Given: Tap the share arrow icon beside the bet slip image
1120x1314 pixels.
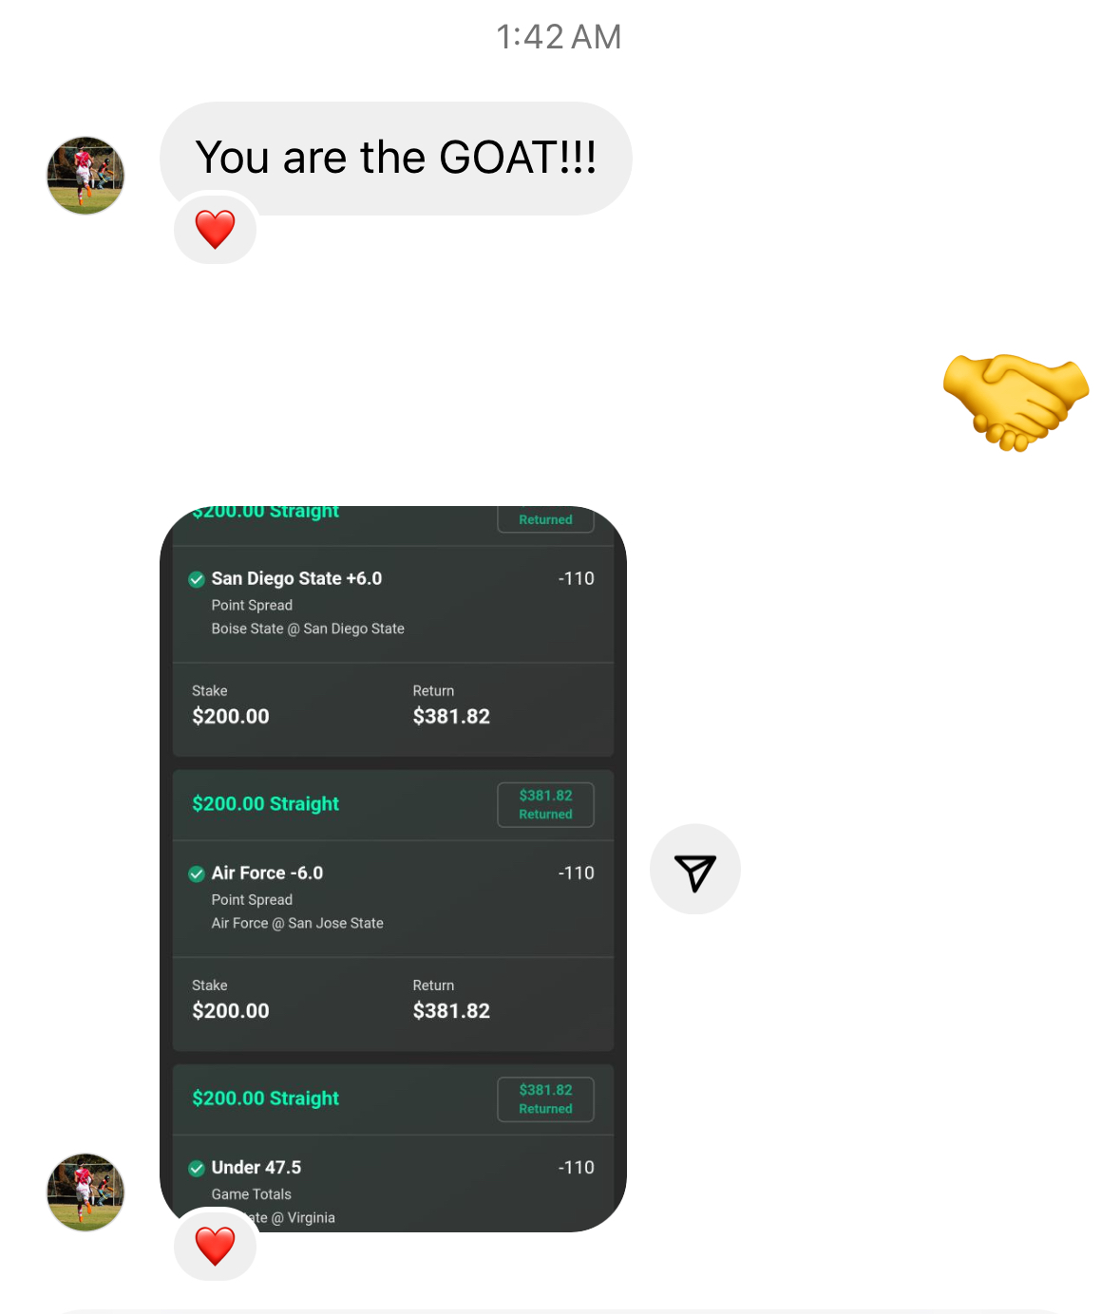Looking at the screenshot, I should pos(694,869).
